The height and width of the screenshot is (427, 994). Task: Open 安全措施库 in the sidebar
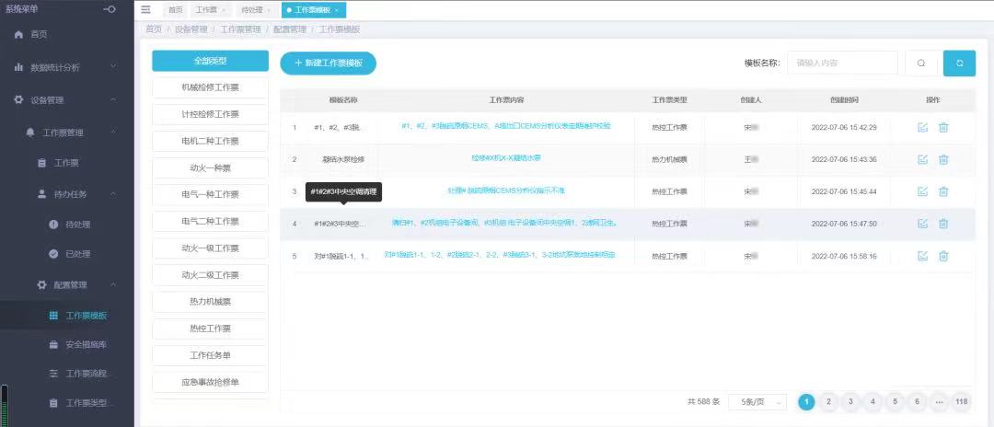[x=86, y=344]
